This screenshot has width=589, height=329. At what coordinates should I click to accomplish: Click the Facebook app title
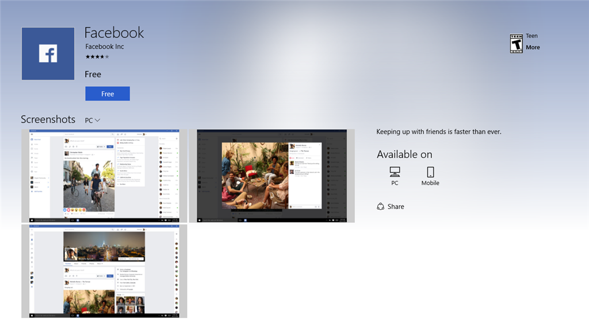114,33
